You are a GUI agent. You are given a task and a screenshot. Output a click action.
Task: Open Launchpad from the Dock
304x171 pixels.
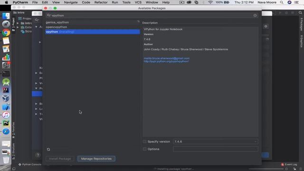coord(6,24)
